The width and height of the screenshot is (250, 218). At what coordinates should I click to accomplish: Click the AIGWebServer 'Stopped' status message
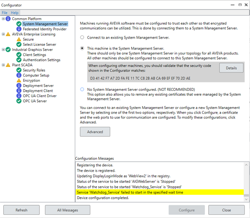[x=126, y=182]
